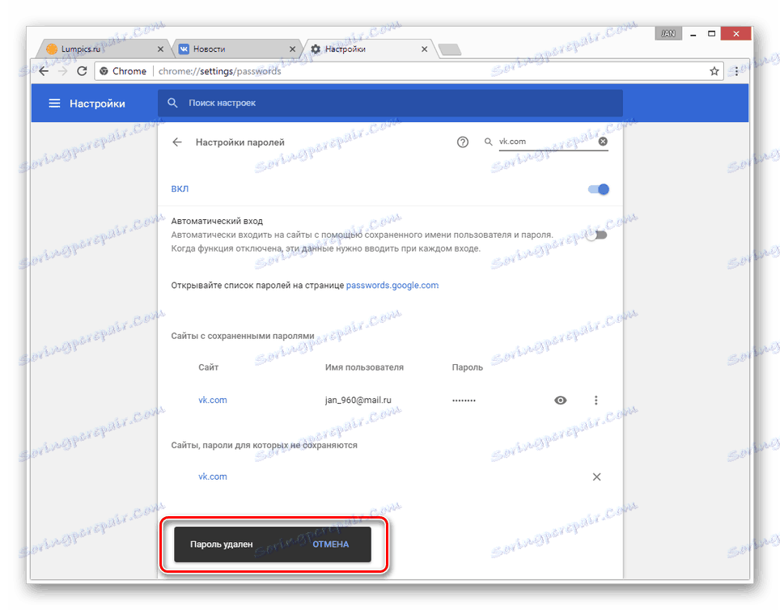This screenshot has width=780, height=610.
Task: Open the help question mark icon
Action: (x=463, y=142)
